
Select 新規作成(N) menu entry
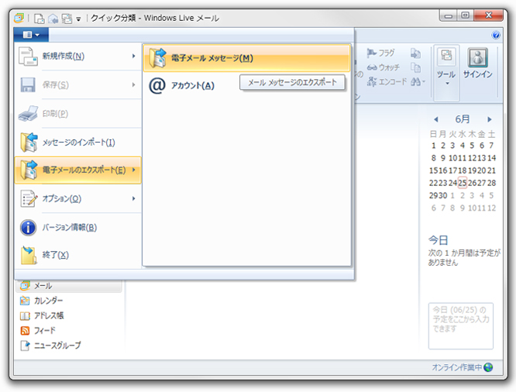[78, 57]
